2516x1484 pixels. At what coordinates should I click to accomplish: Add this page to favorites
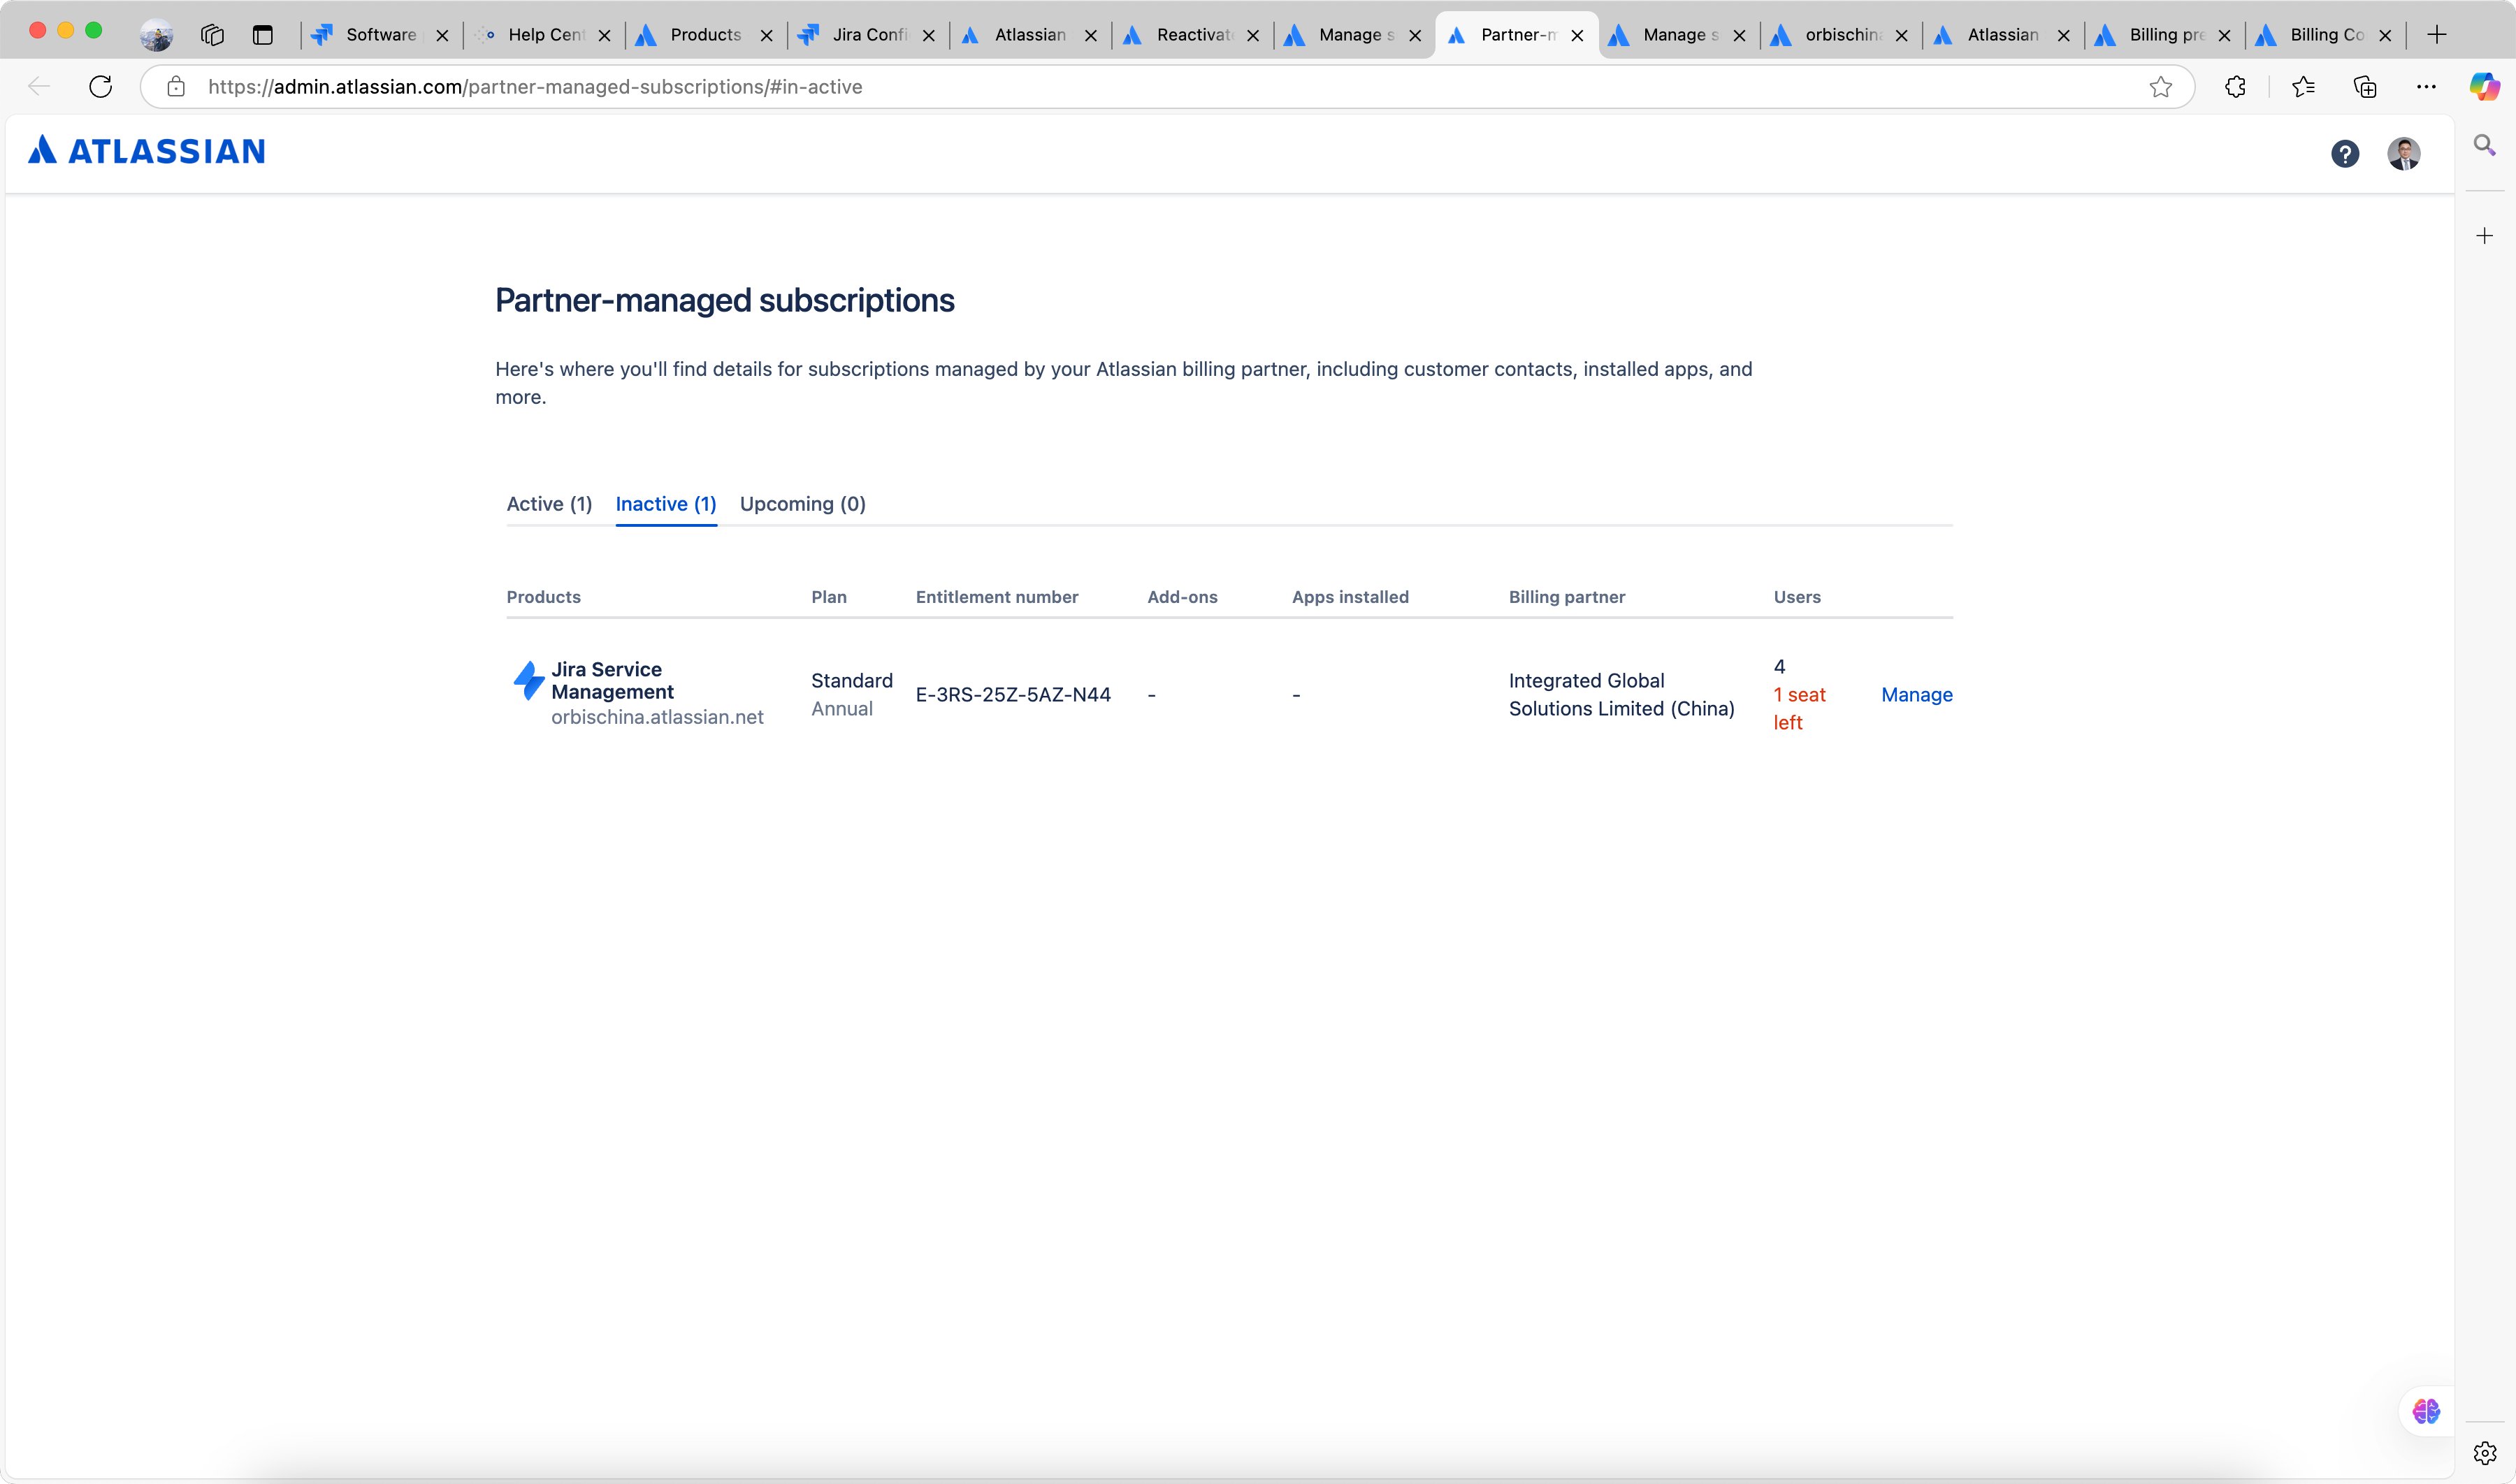[x=2162, y=86]
